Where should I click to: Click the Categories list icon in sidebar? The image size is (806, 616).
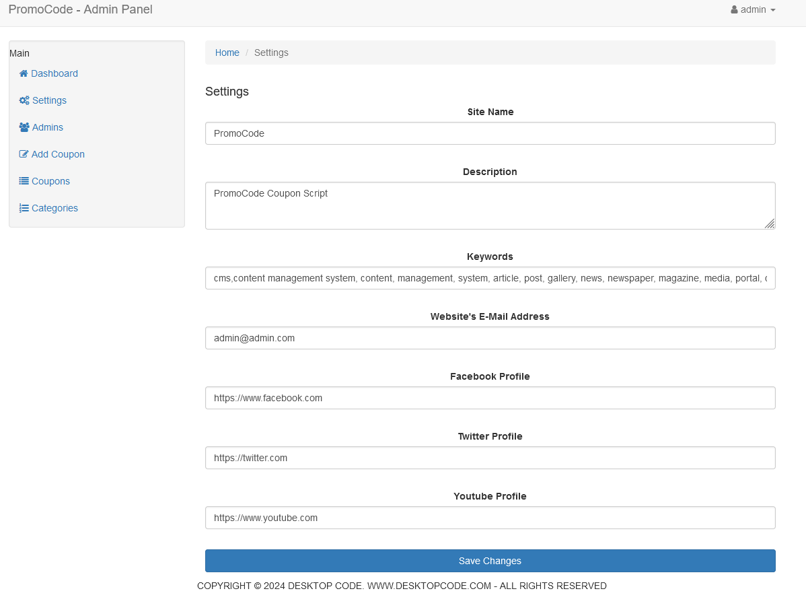click(24, 208)
